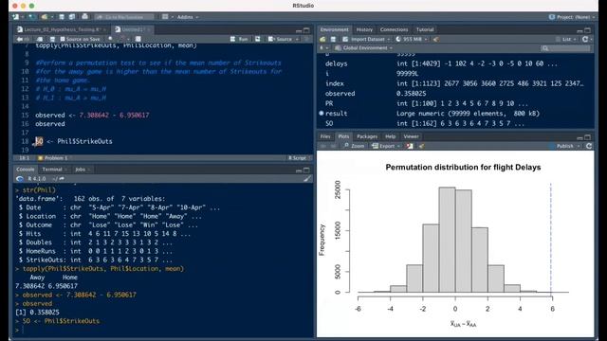
Task: Search the environment objects field
Action: 565,48
